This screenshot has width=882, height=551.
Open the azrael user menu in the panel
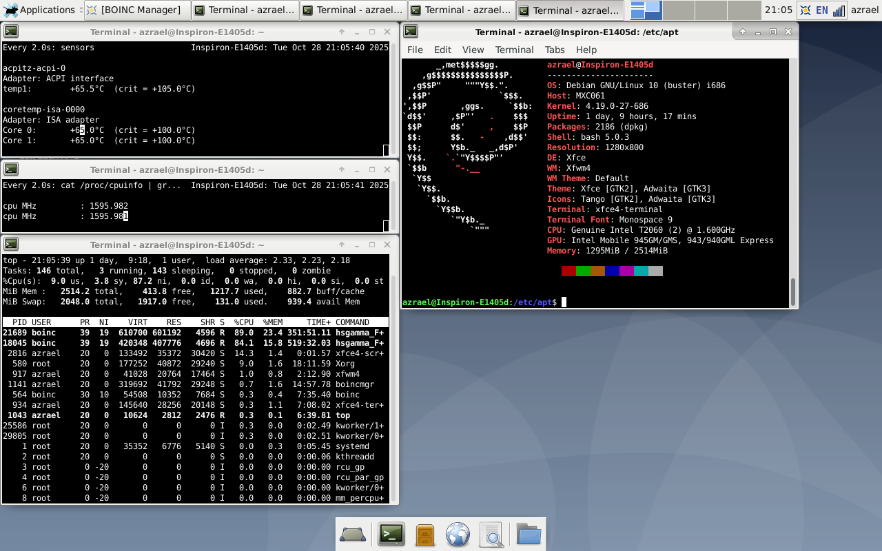click(x=864, y=10)
